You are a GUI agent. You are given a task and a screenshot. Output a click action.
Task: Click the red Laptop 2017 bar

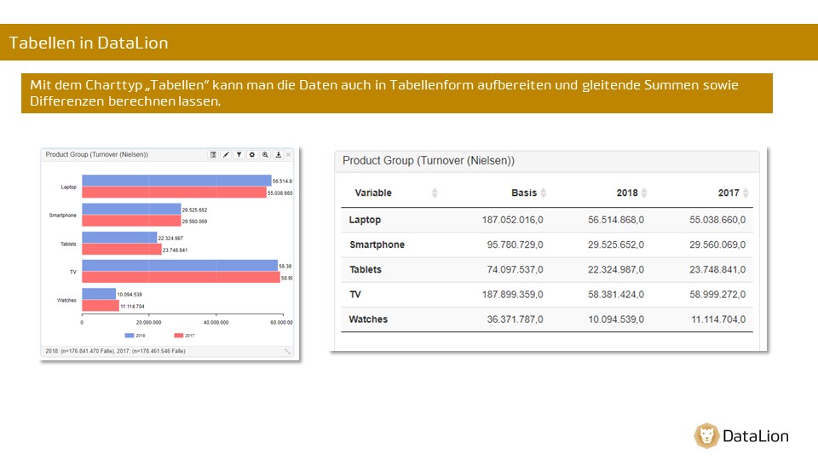point(174,193)
